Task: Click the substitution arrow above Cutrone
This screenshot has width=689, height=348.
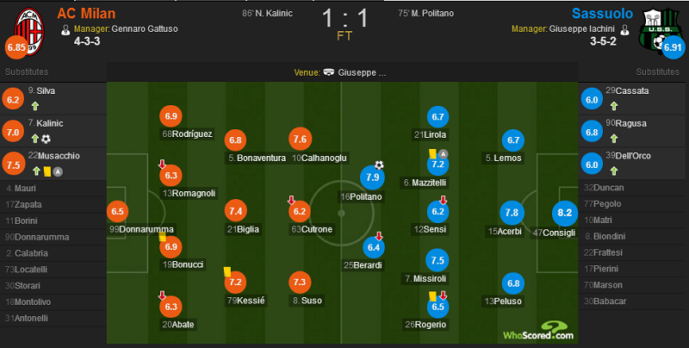Action: [291, 201]
